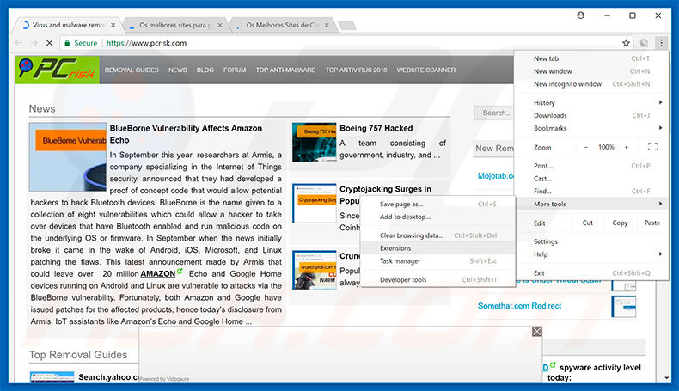The height and width of the screenshot is (391, 679).
Task: Click the forward navigation arrow
Action: coord(34,43)
